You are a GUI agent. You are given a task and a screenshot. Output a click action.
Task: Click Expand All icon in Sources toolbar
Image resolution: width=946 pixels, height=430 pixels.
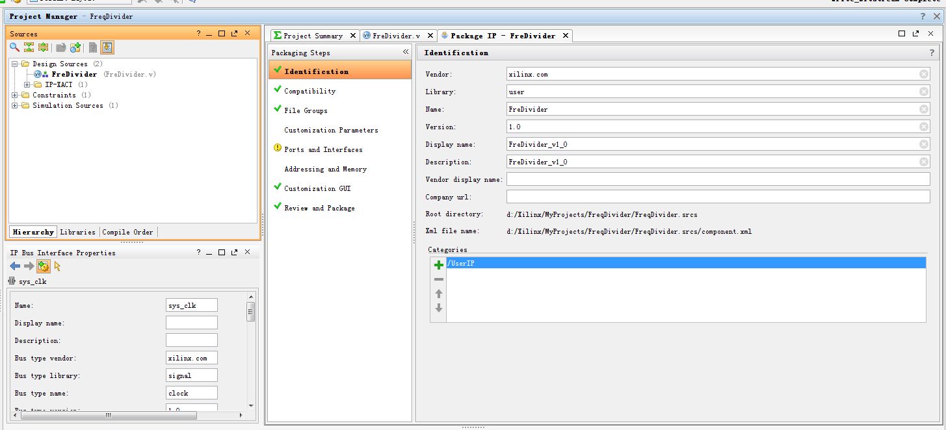click(x=43, y=47)
